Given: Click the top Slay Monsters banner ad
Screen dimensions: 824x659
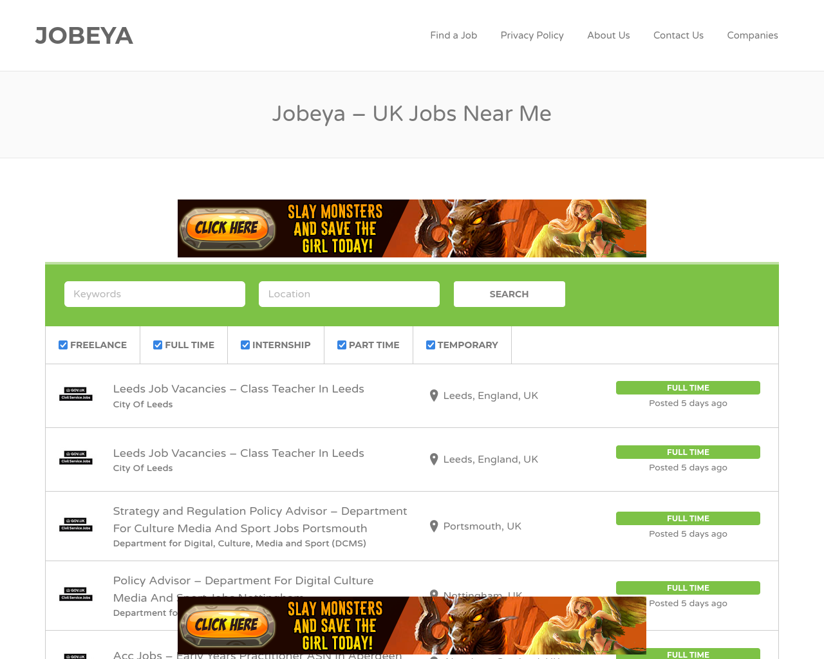Looking at the screenshot, I should click(412, 228).
